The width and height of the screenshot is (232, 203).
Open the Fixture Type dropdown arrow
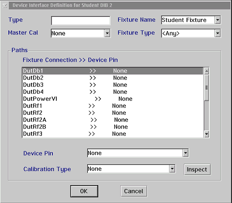pos(218,33)
